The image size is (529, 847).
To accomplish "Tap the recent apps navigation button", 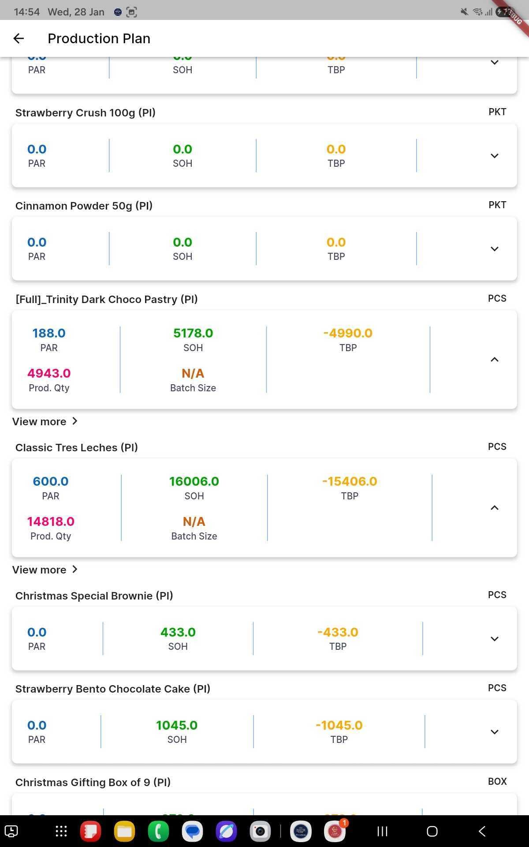I will pos(382,832).
